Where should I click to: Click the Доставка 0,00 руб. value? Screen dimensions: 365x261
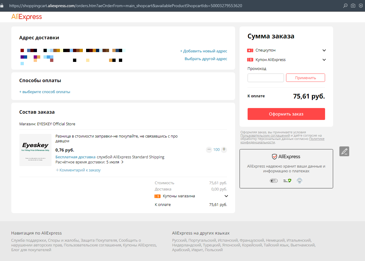pos(219,189)
